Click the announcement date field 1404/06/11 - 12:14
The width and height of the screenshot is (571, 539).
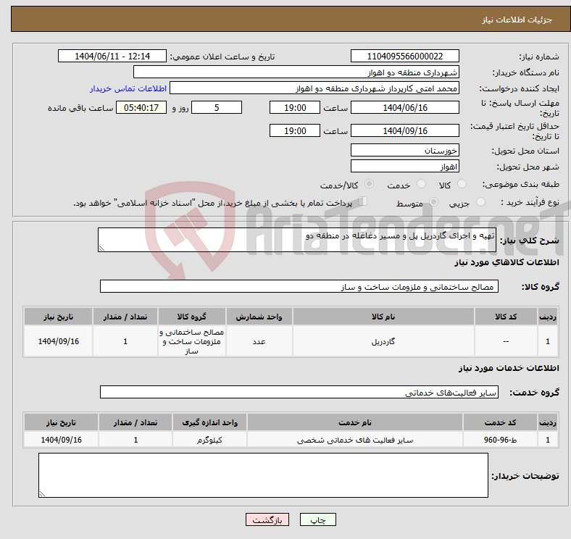point(112,56)
